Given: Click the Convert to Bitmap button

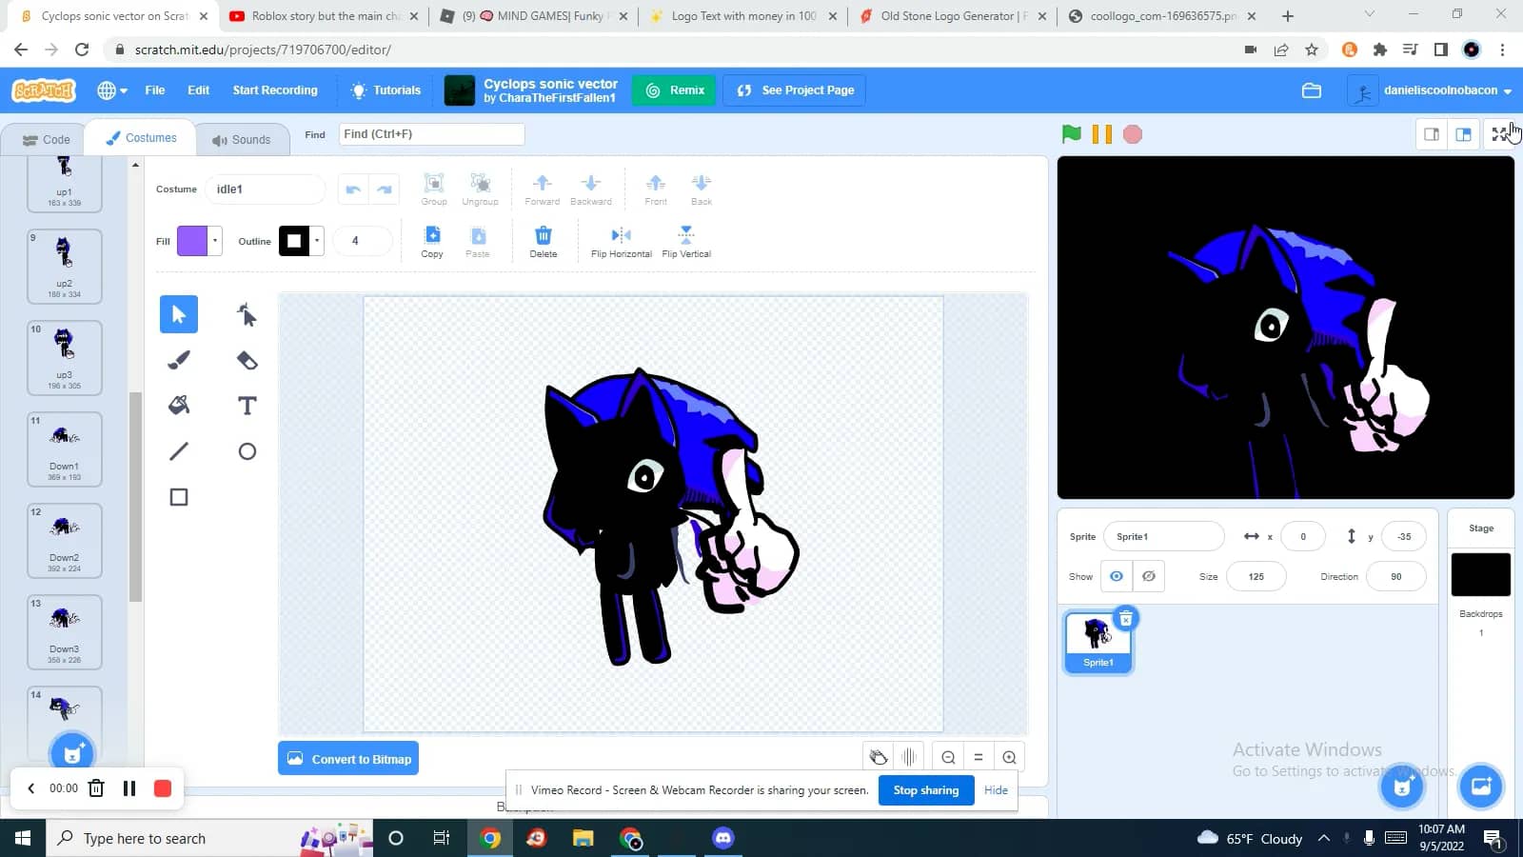Looking at the screenshot, I should (348, 758).
